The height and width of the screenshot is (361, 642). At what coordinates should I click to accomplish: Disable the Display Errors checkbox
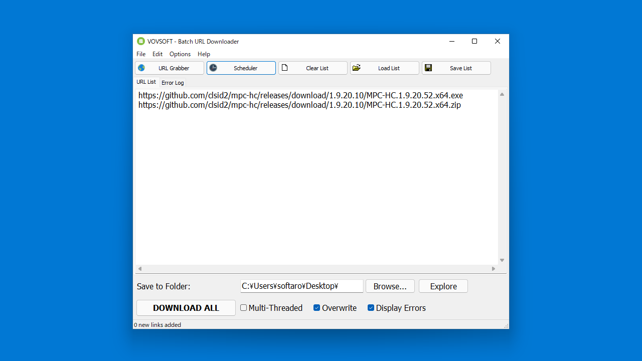click(371, 308)
